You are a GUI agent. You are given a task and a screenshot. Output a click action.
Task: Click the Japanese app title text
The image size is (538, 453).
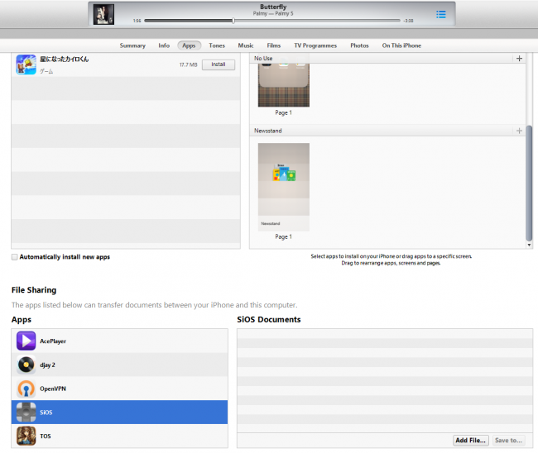click(x=65, y=60)
